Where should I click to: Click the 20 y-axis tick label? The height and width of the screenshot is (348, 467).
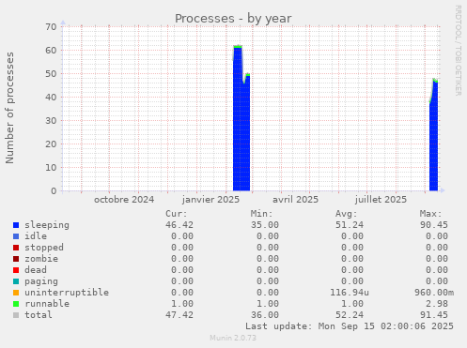[51, 144]
